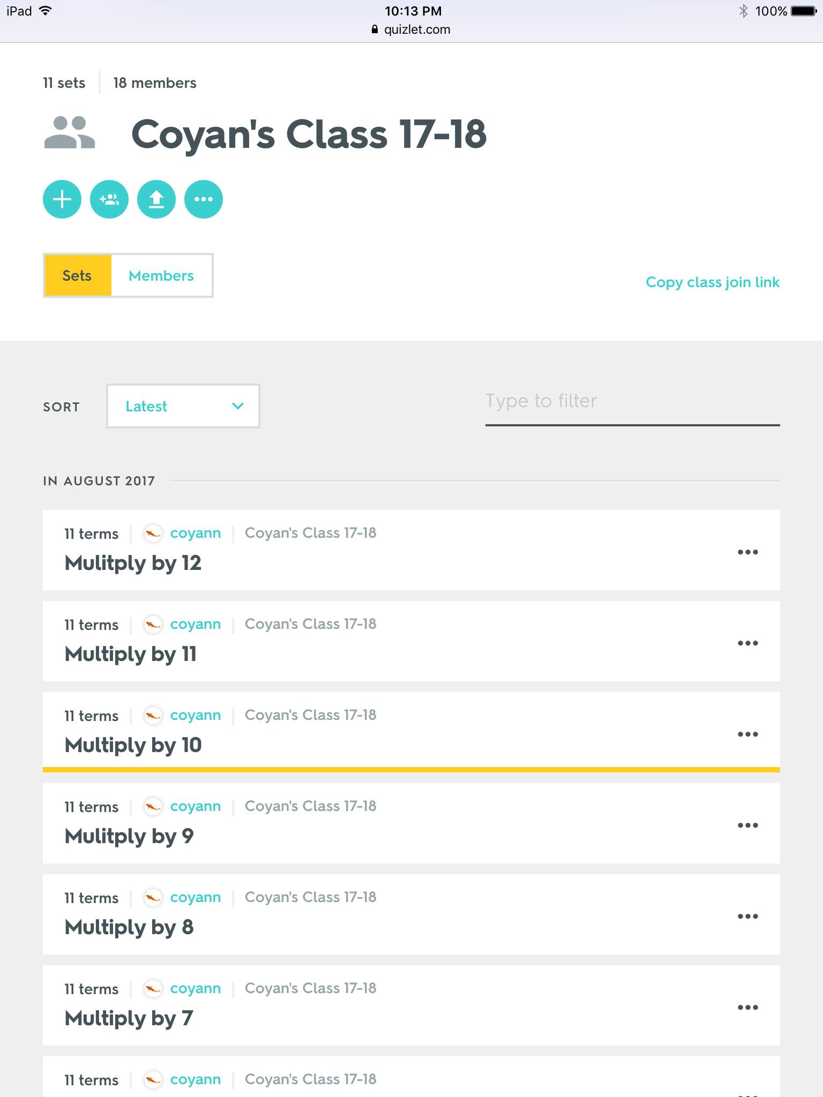Open options menu for Mulitply by 12

[747, 552]
